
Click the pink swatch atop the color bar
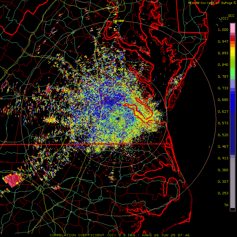(233, 28)
